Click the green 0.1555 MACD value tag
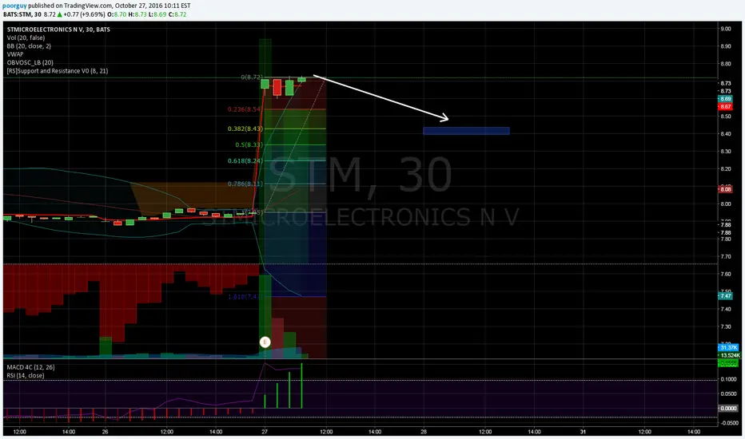The image size is (745, 439). (x=728, y=363)
